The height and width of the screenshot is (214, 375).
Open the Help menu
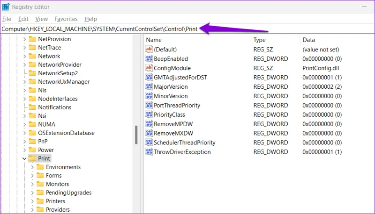pyautogui.click(x=90, y=19)
